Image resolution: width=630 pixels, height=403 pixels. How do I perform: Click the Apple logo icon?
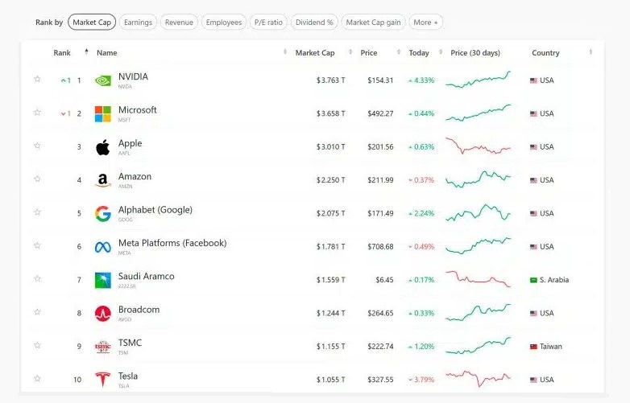103,147
